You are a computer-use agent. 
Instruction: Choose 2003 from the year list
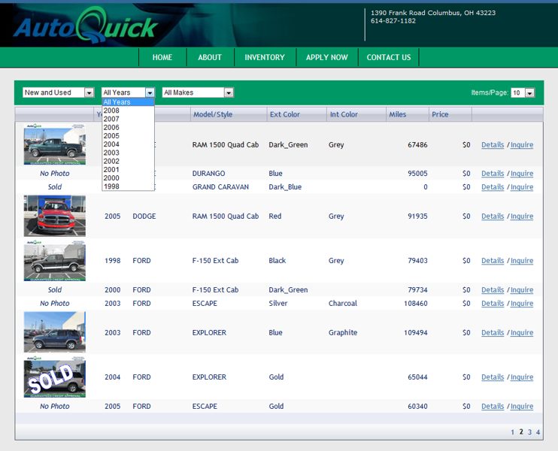128,153
